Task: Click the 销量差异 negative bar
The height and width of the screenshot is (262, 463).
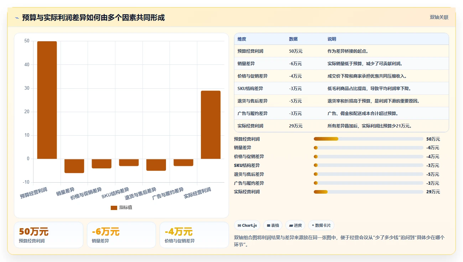Action: coord(74,166)
